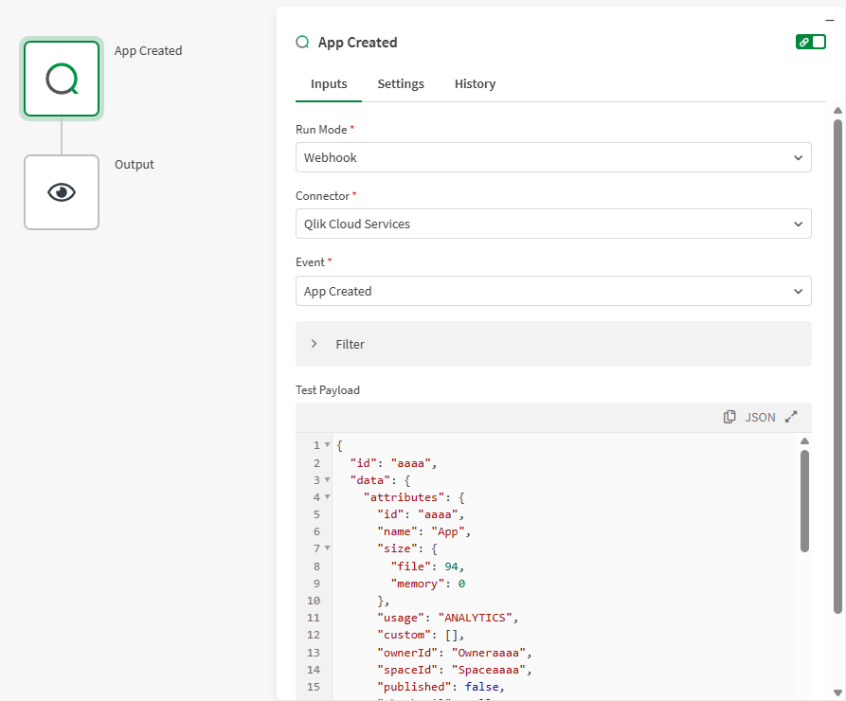846x701 pixels.
Task: Select the Output eye block
Action: click(62, 192)
